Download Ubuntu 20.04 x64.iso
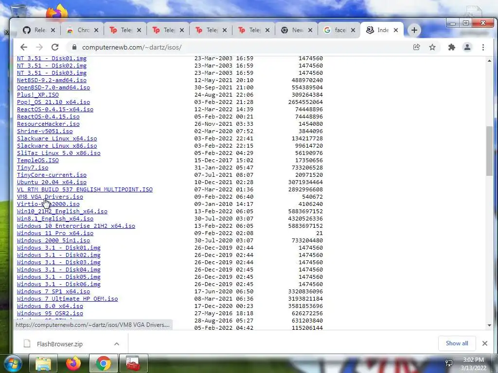 point(52,182)
